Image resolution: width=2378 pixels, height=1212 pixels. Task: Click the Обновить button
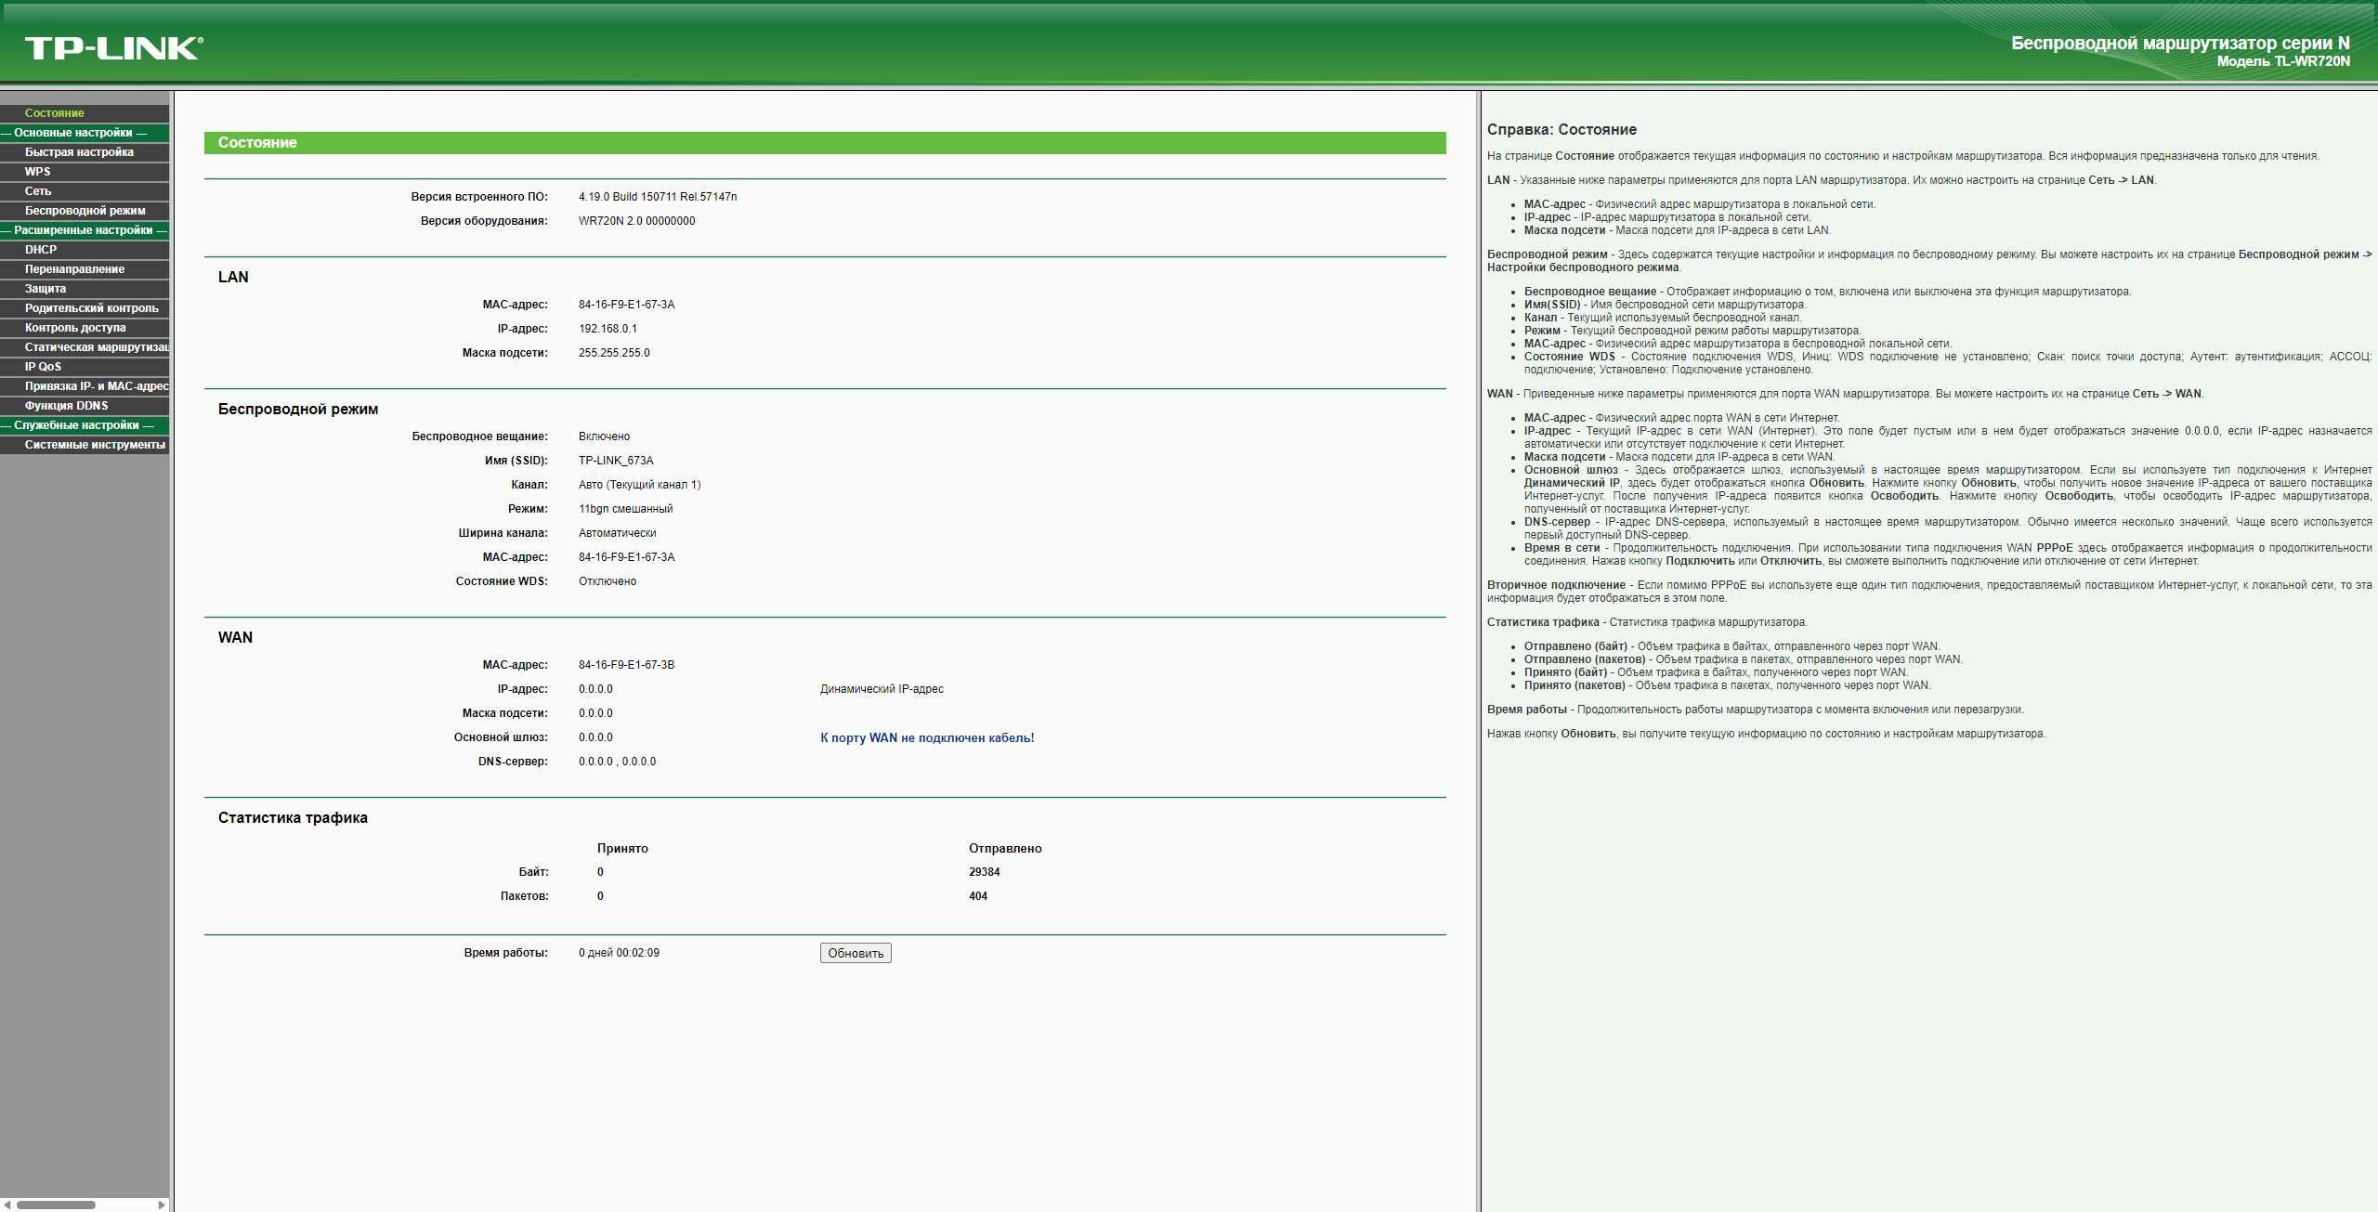[856, 953]
